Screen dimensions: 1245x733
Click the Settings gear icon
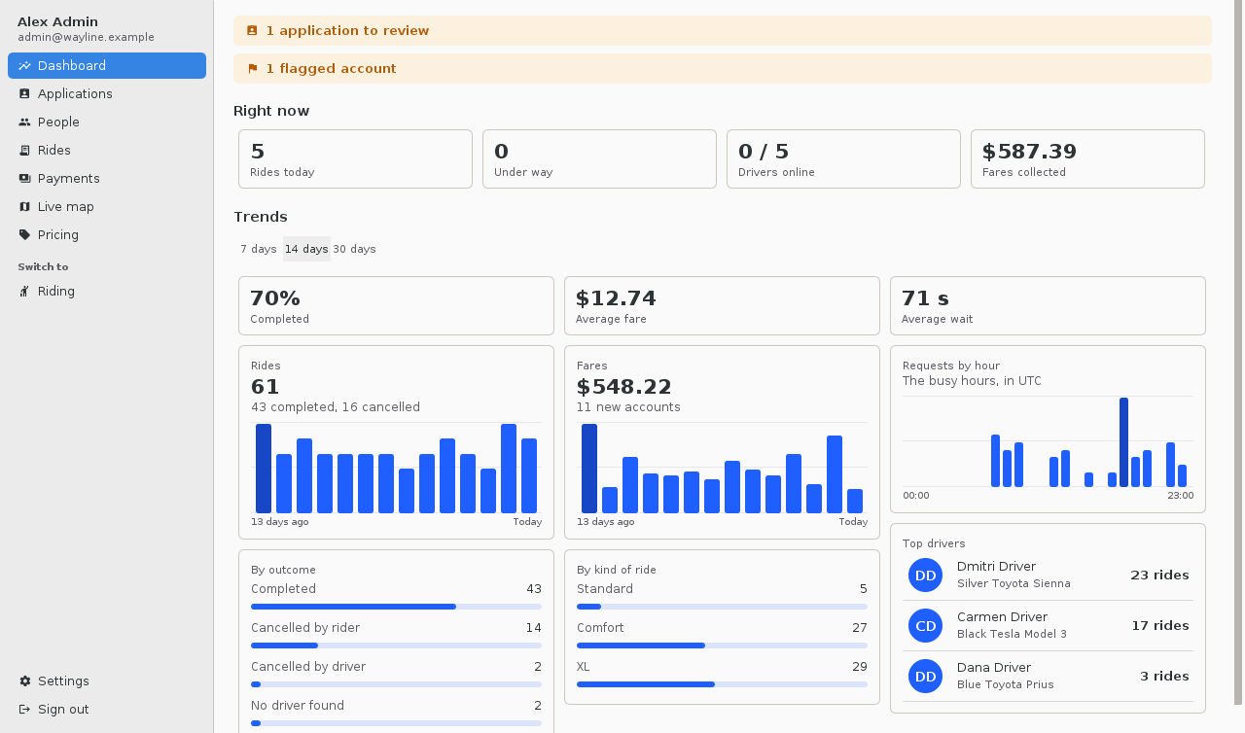pos(24,681)
